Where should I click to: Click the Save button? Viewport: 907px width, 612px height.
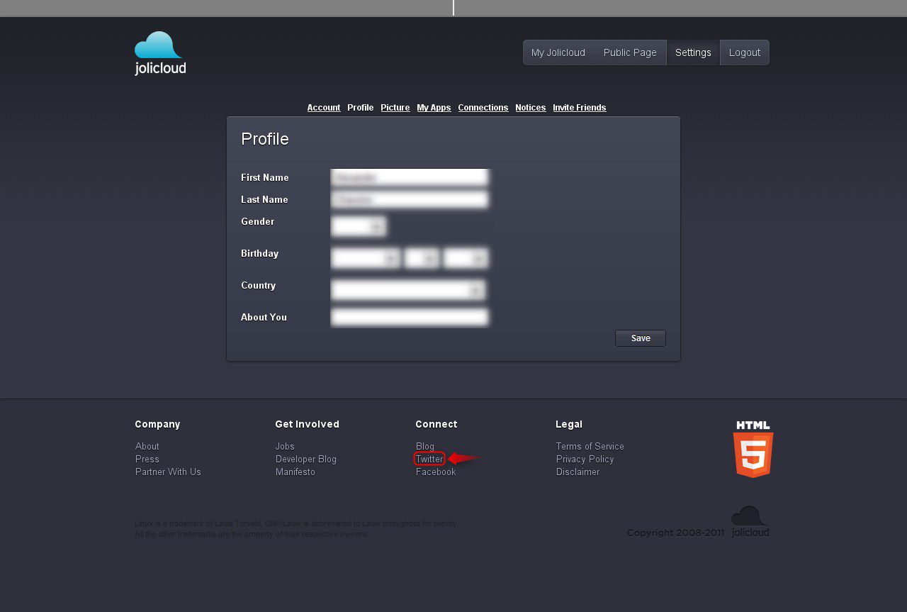tap(640, 338)
